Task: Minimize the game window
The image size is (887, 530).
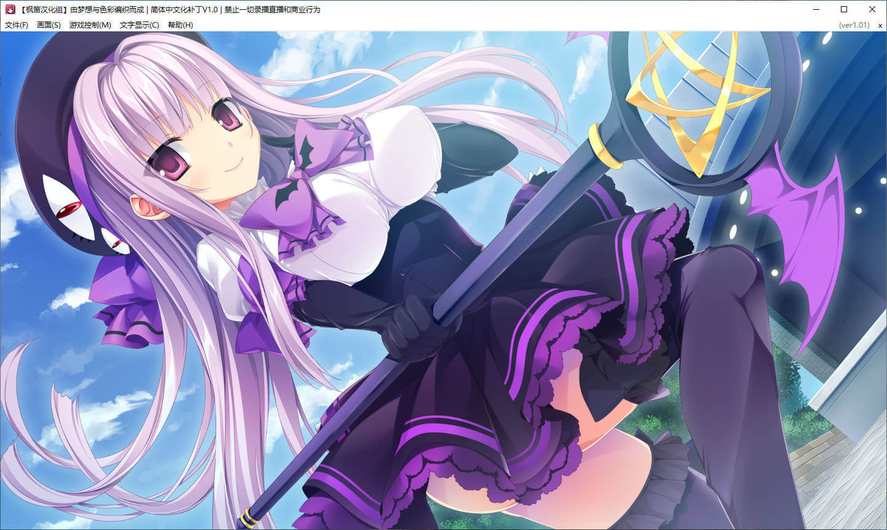Action: tap(816, 9)
